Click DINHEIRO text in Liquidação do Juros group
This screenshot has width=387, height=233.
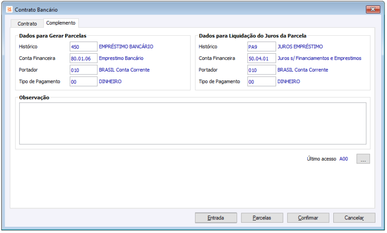pyautogui.click(x=288, y=82)
